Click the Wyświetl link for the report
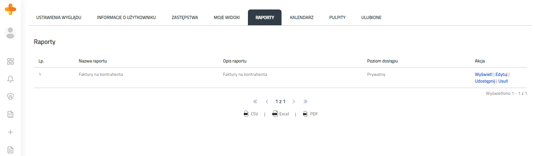 click(x=484, y=74)
